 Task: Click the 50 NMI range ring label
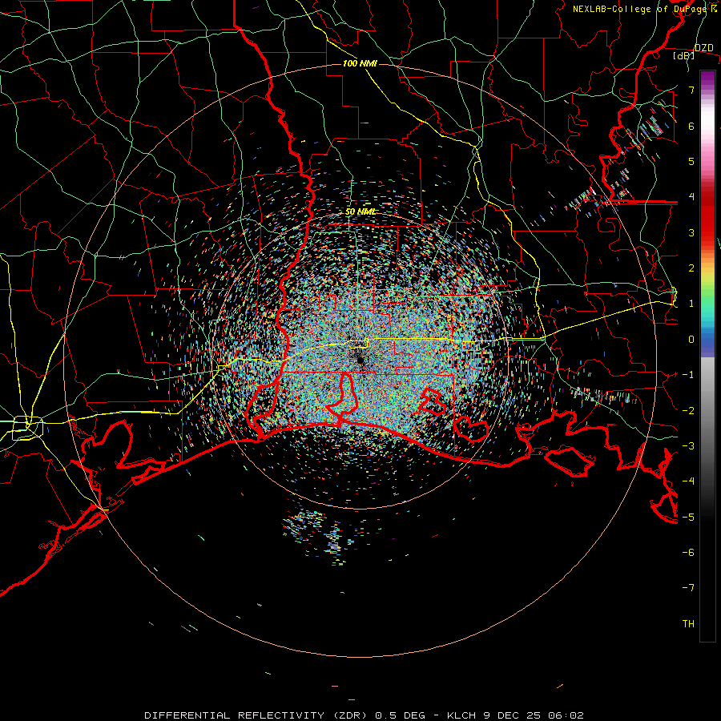[360, 211]
